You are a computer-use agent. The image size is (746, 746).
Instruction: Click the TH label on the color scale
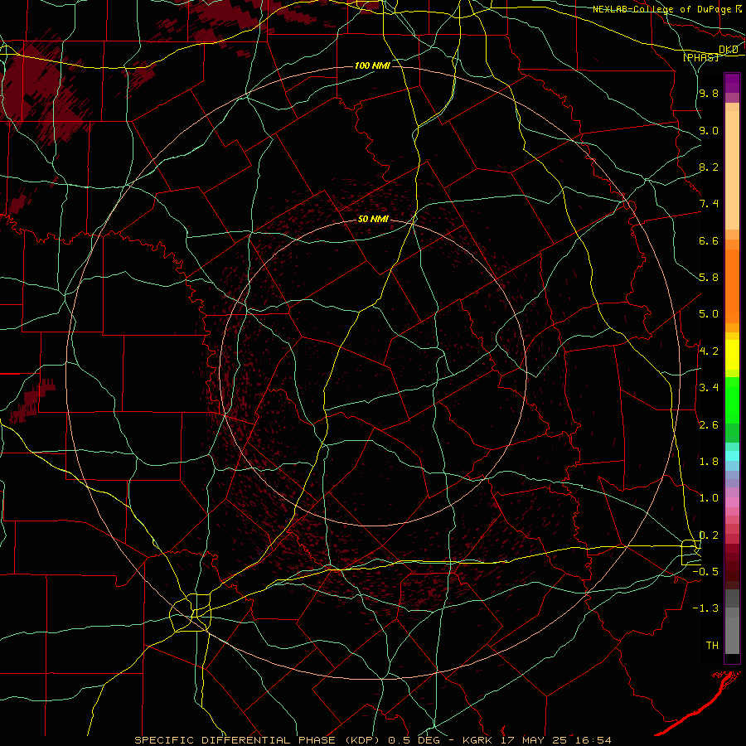(x=712, y=646)
